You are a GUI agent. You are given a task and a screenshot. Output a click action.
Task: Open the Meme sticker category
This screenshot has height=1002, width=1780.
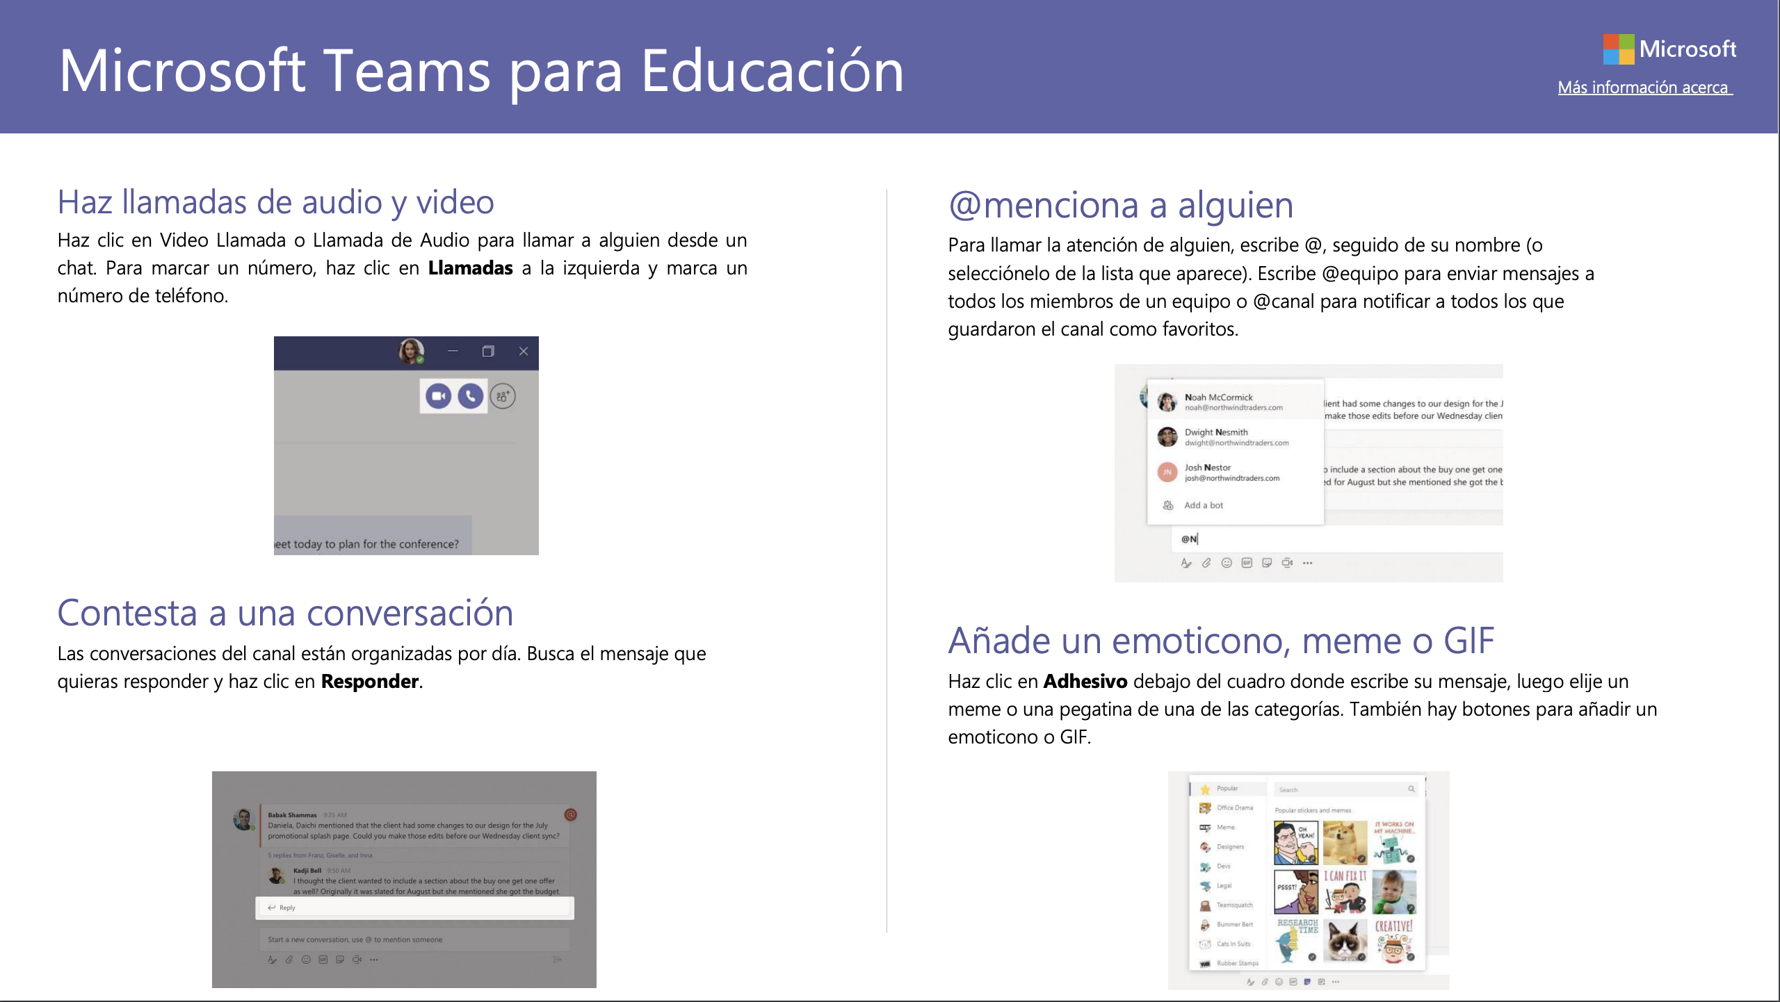point(1224,827)
